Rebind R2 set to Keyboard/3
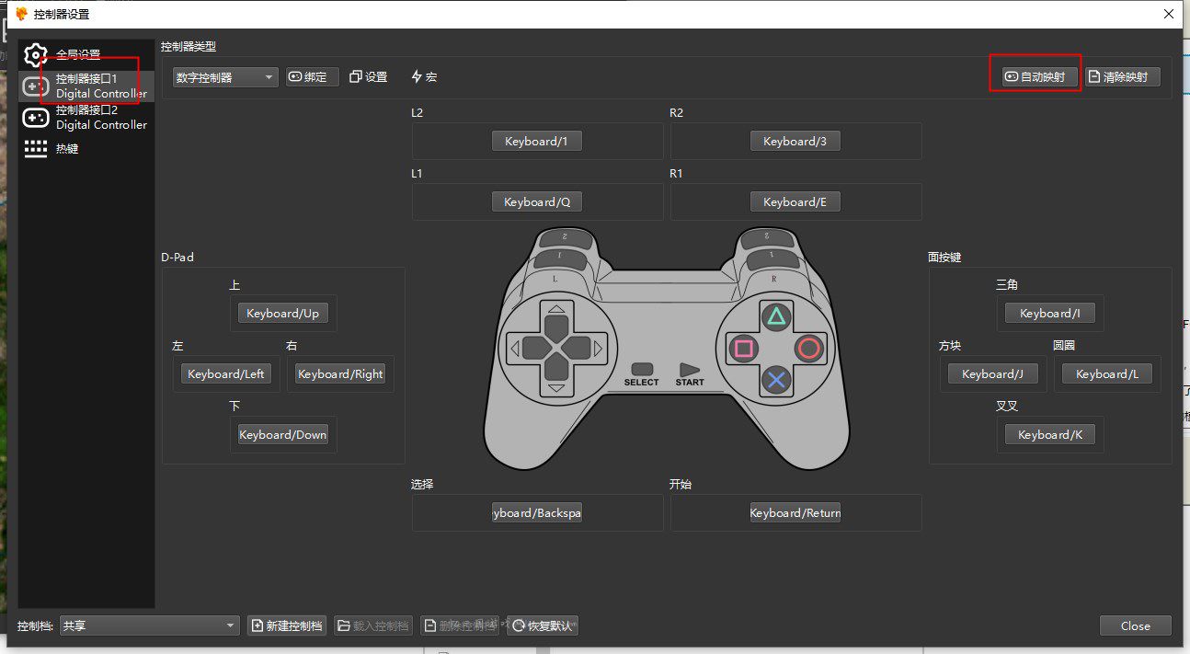The height and width of the screenshot is (654, 1190). pos(795,142)
